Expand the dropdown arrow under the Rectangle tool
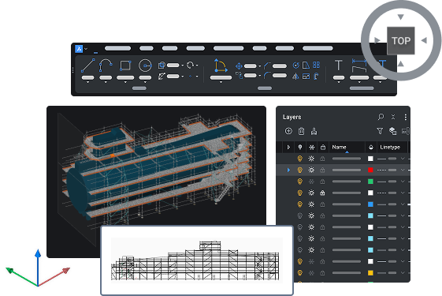This screenshot has height=296, width=442. tap(125, 82)
